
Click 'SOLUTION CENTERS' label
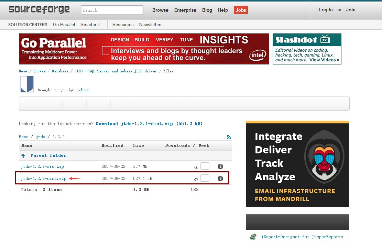(28, 25)
